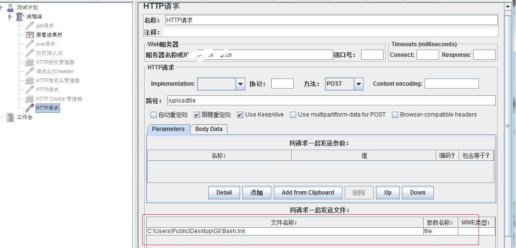This screenshot has width=516, height=248.
Task: Click the 文件名称 column header
Action: pos(285,222)
